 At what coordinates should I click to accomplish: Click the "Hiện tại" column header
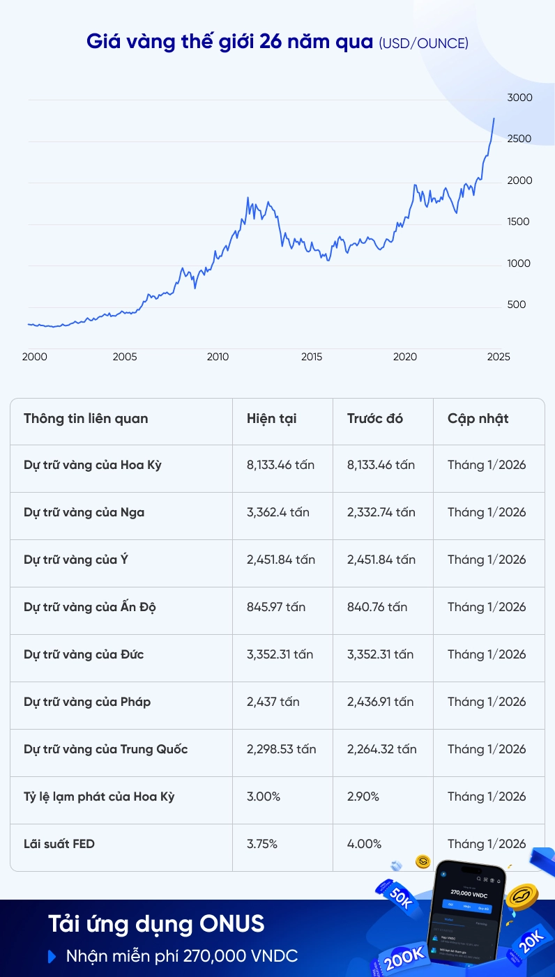point(271,419)
